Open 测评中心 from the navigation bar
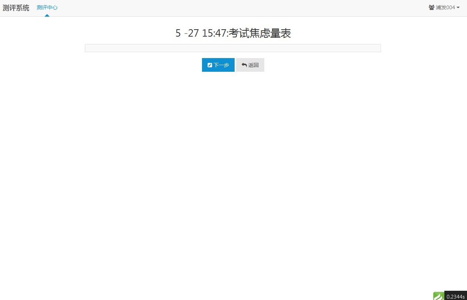 (47, 7)
